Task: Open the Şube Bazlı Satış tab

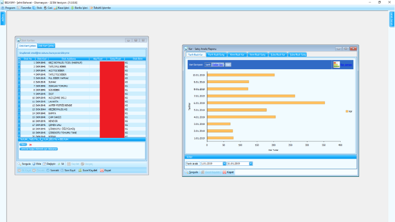Action: (x=297, y=55)
